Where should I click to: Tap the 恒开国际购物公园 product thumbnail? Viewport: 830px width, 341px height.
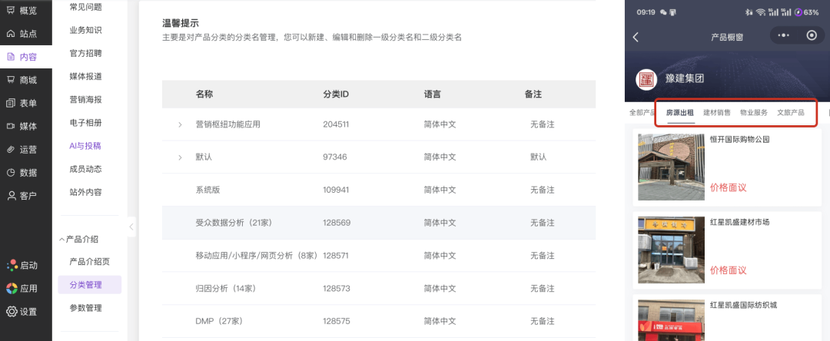[x=671, y=167]
